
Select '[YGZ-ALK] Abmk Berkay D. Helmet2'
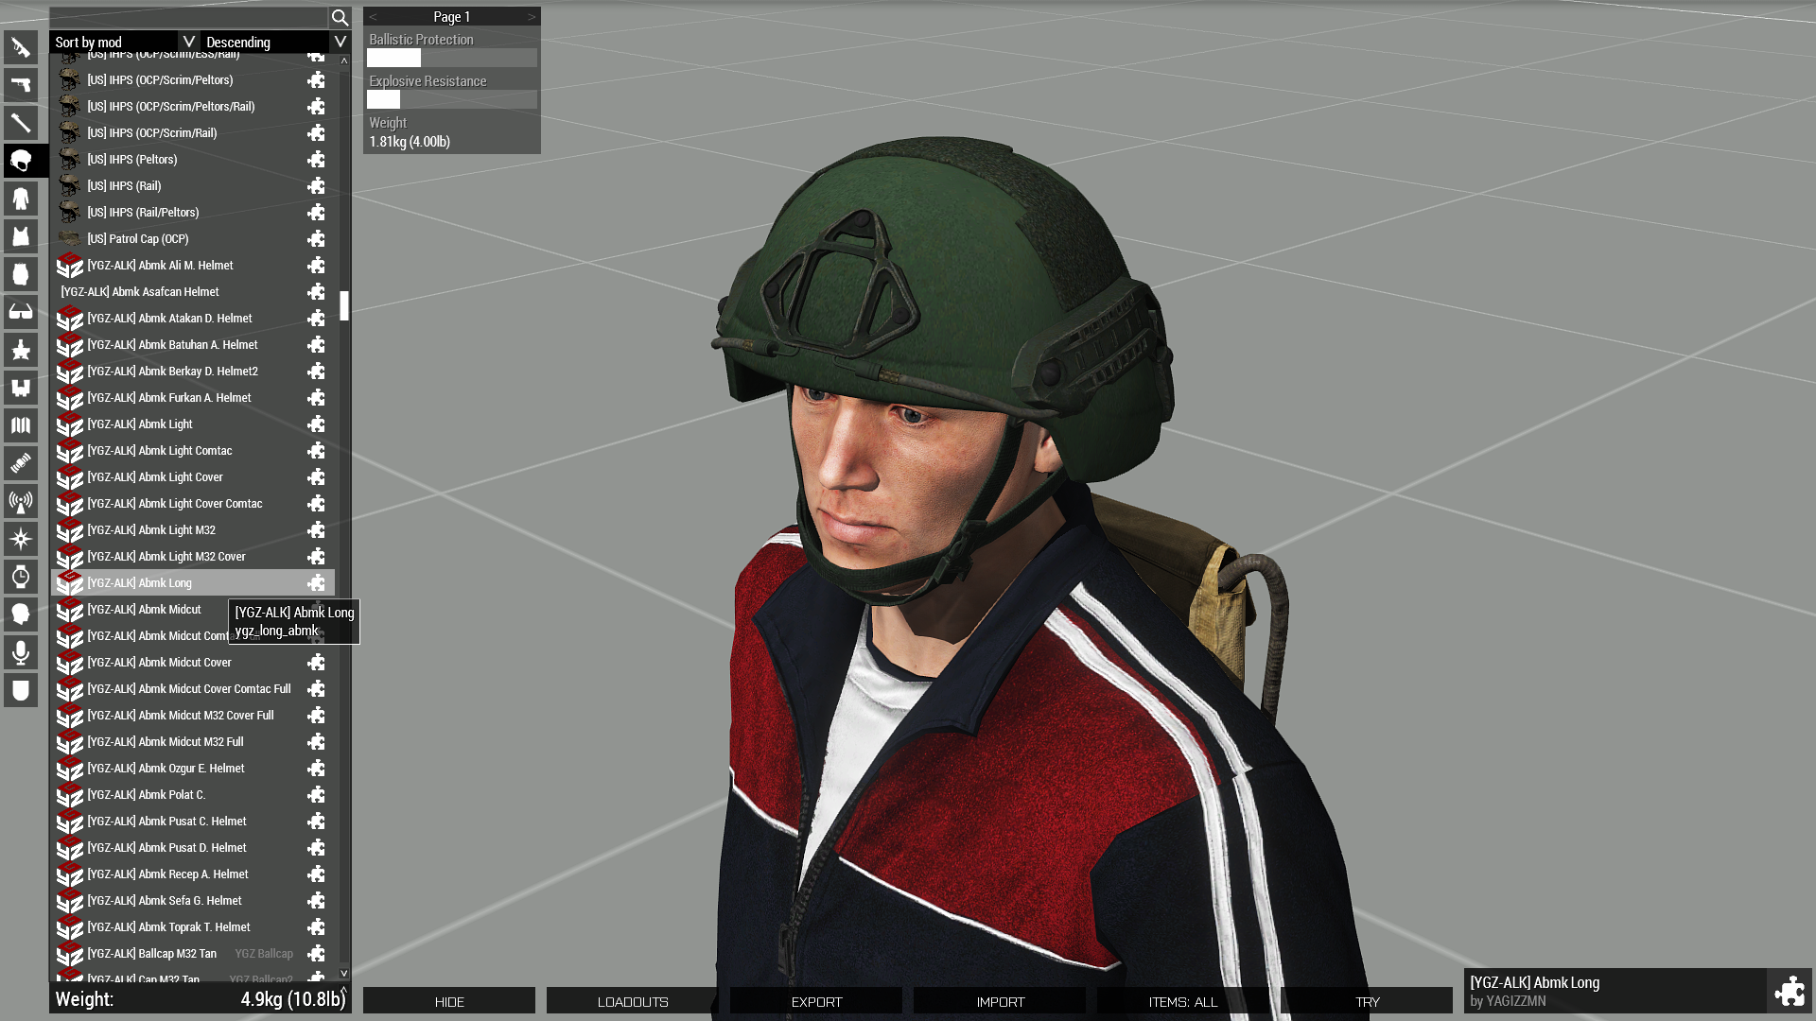193,372
